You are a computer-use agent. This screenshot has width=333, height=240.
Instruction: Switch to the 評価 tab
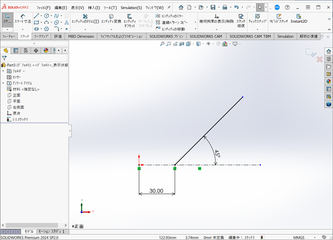(x=58, y=37)
